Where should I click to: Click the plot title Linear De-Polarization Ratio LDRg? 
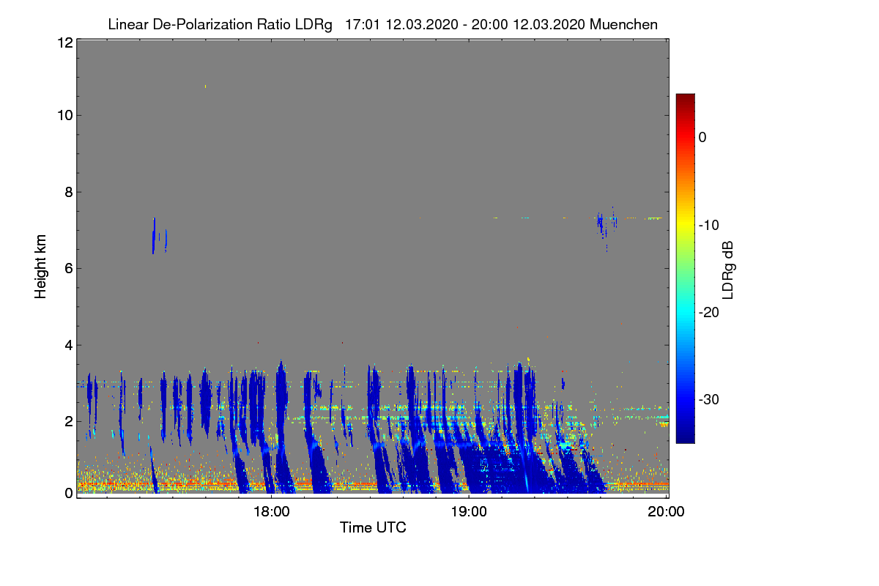coord(220,25)
